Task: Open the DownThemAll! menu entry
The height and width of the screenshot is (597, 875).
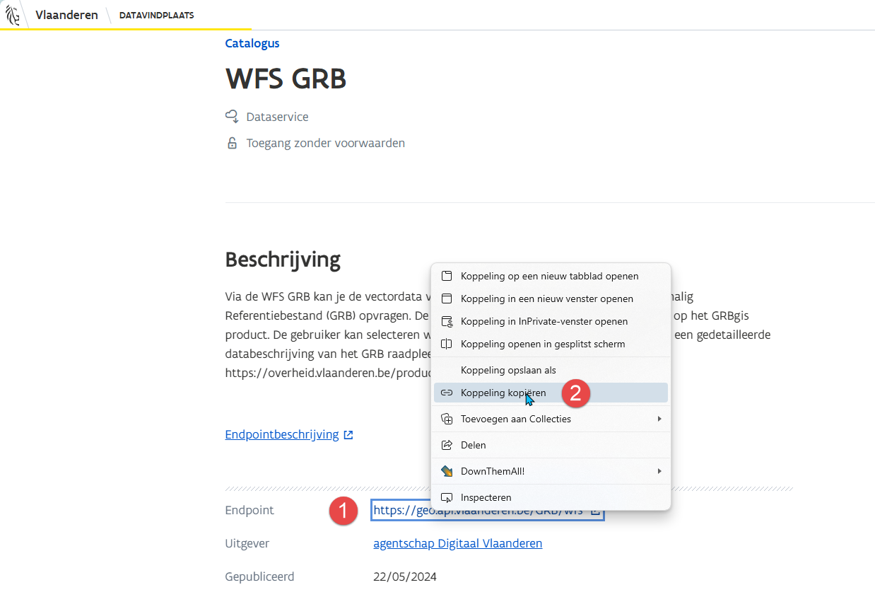Action: (x=551, y=471)
